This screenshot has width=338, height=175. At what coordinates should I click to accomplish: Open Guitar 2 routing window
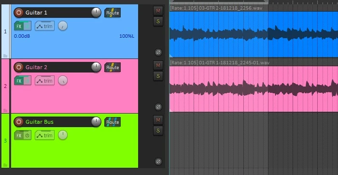pos(113,67)
